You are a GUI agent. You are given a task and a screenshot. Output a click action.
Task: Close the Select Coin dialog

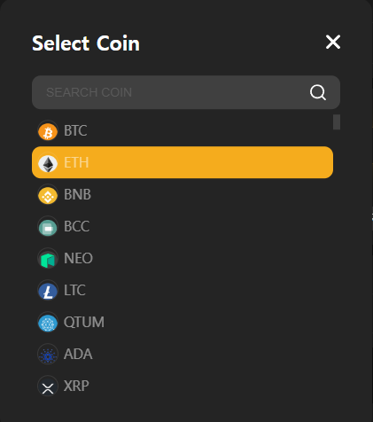point(333,42)
